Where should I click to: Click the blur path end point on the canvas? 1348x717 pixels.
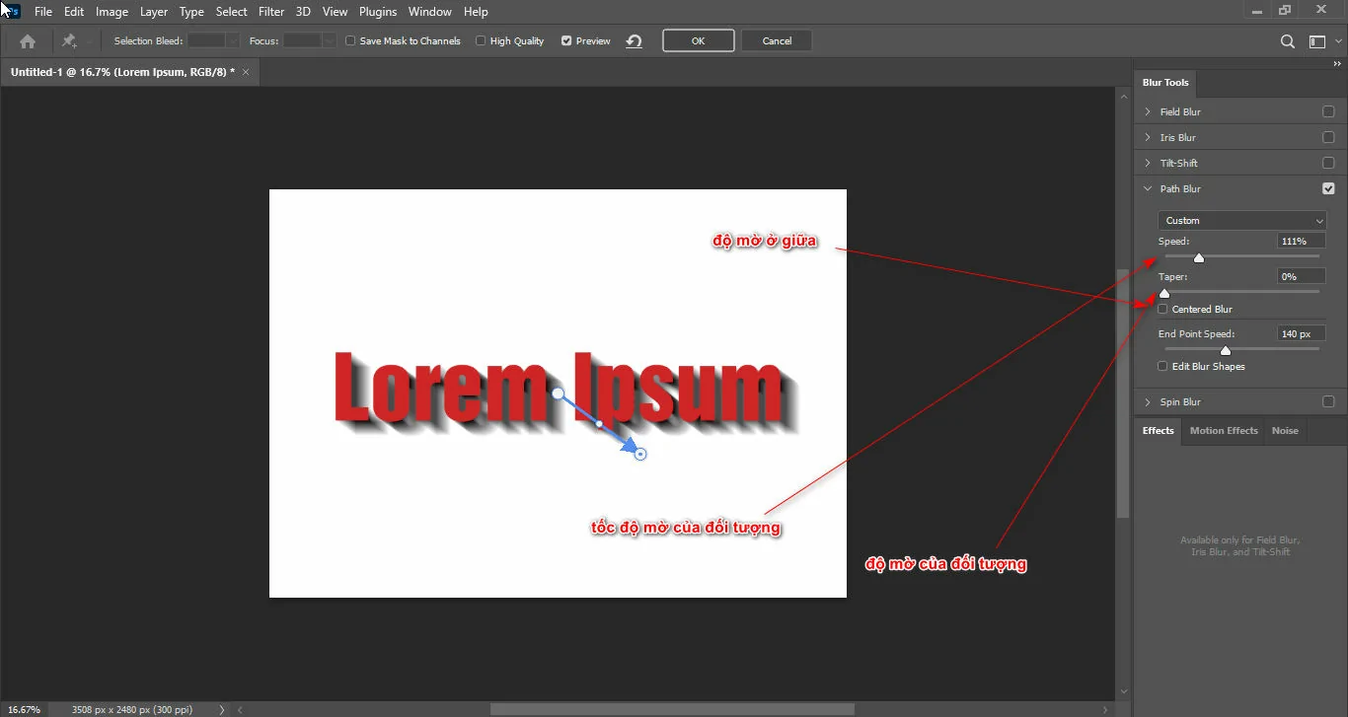tap(638, 452)
